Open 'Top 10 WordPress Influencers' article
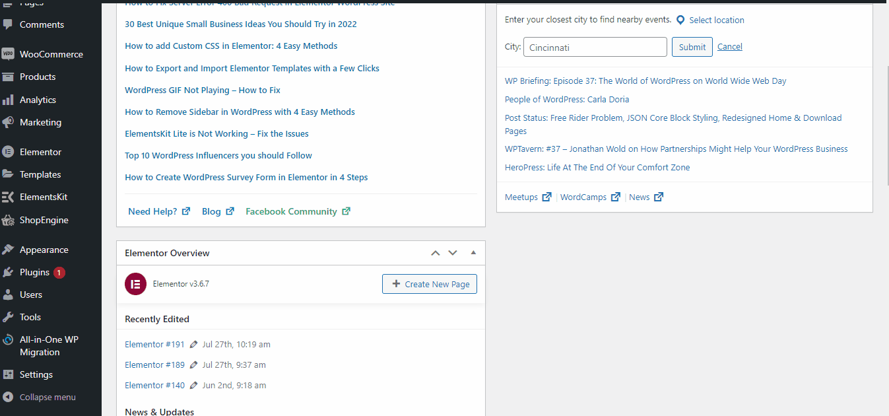 coord(218,155)
